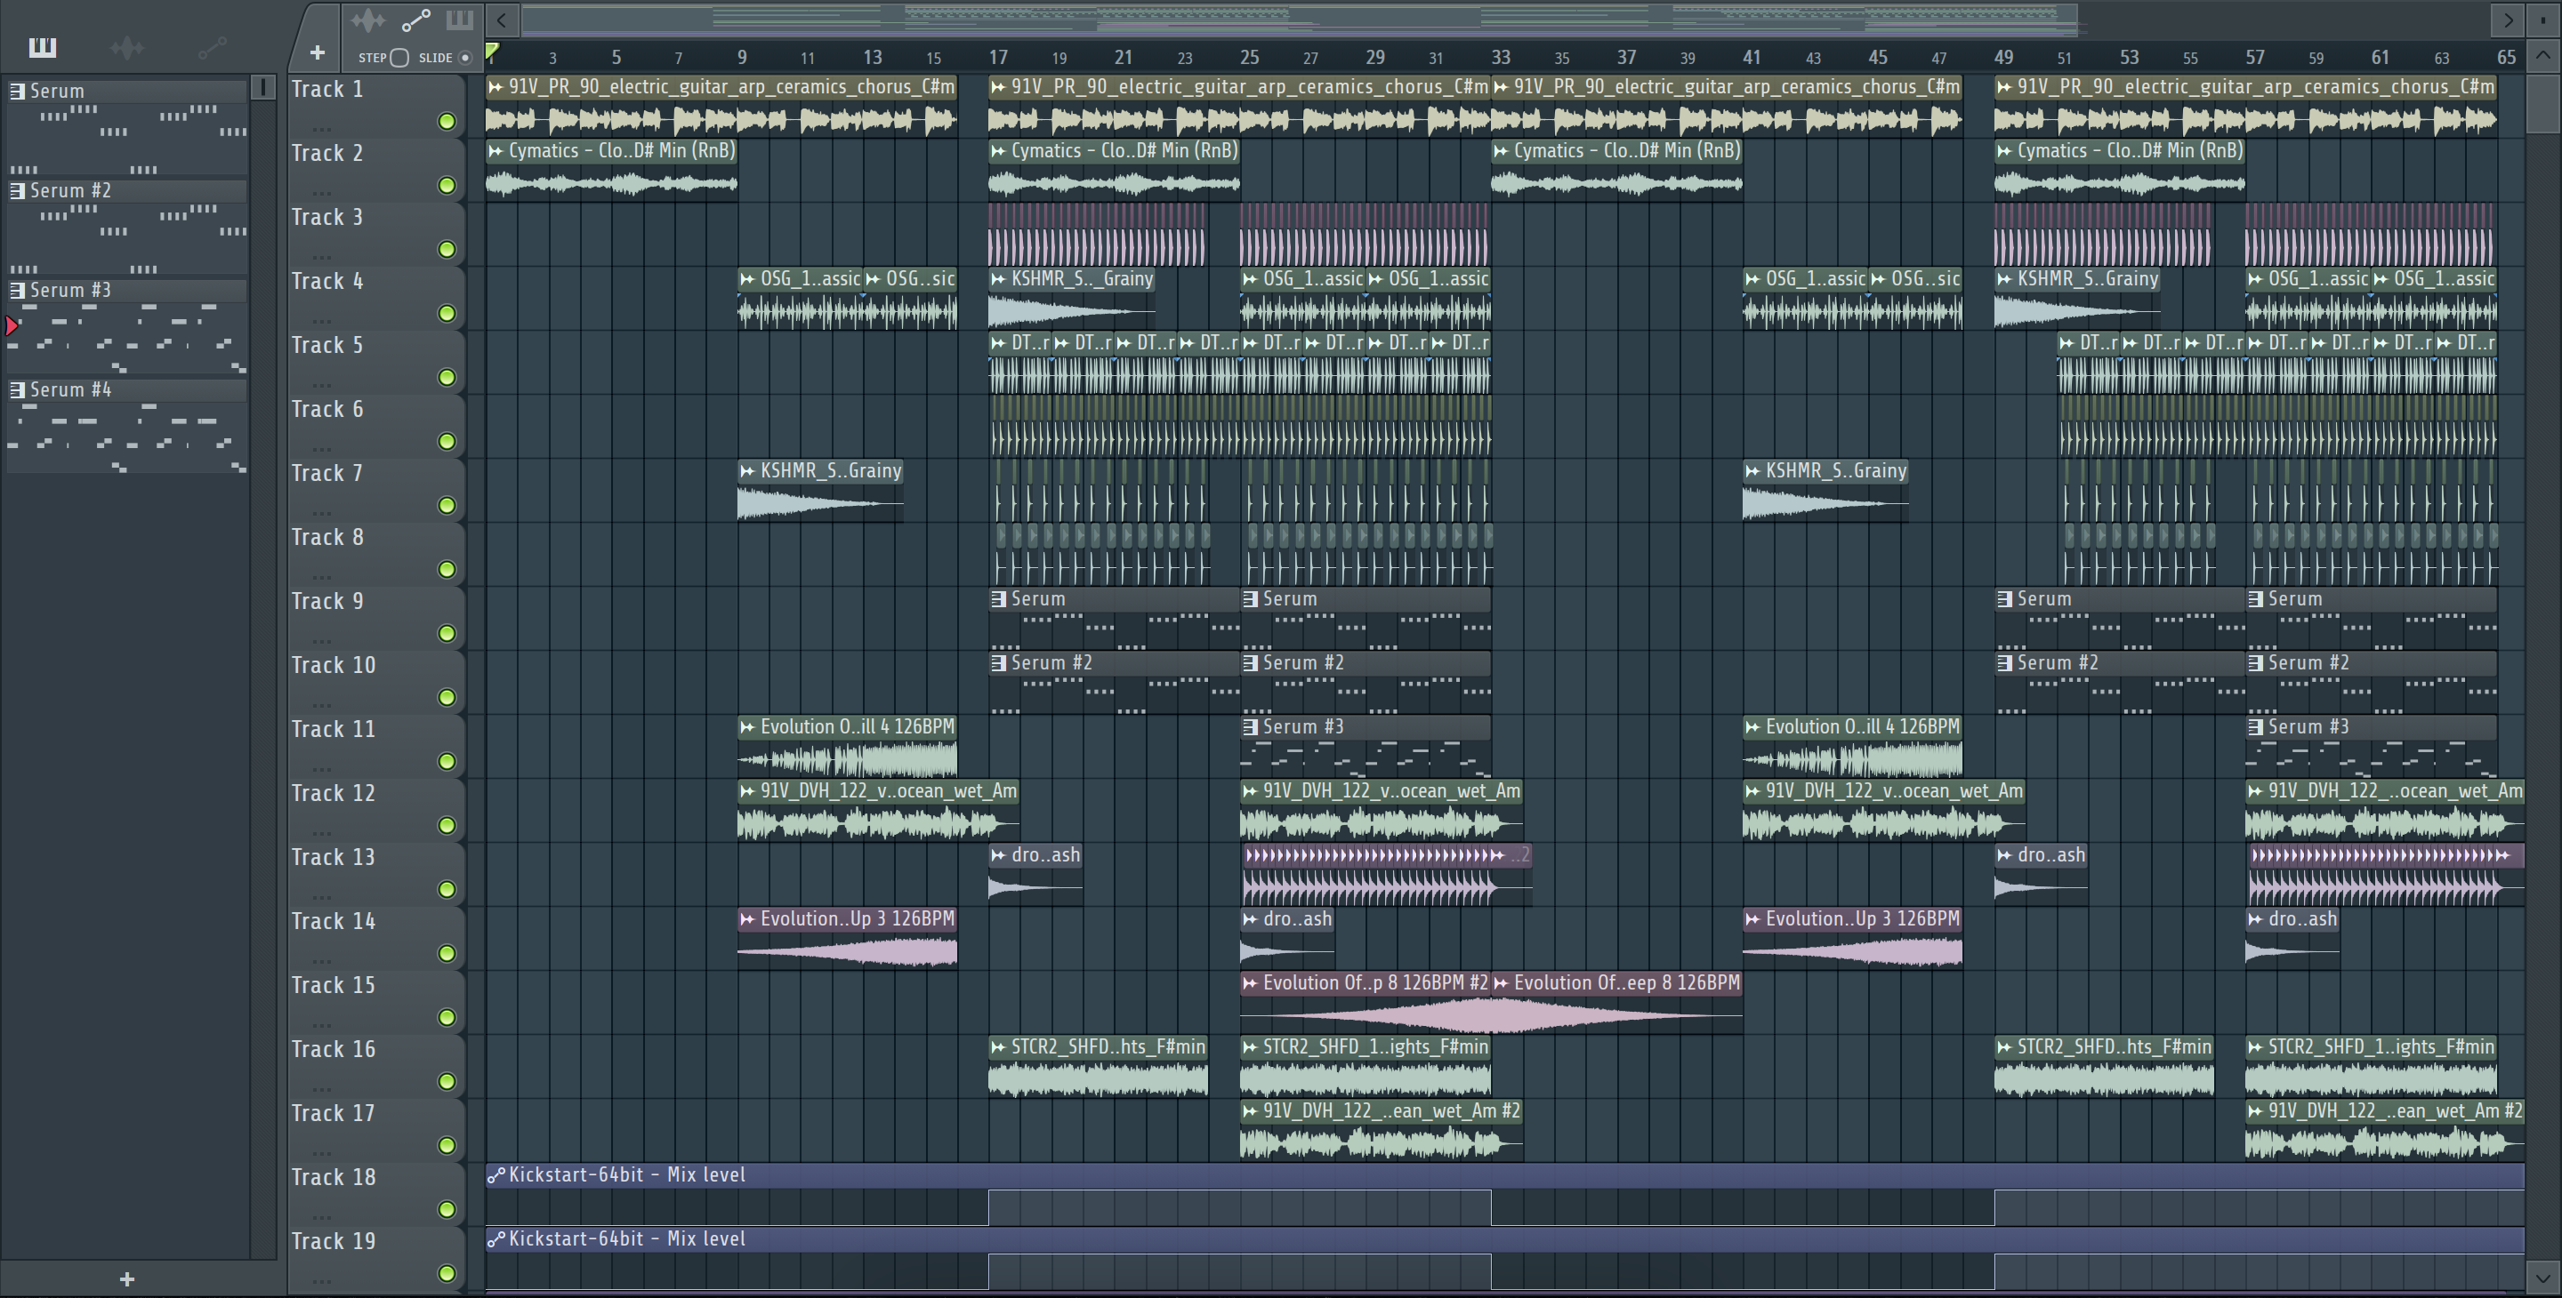Click the picker panel scroll handle beside Serum
The height and width of the screenshot is (1298, 2562).
point(263,88)
